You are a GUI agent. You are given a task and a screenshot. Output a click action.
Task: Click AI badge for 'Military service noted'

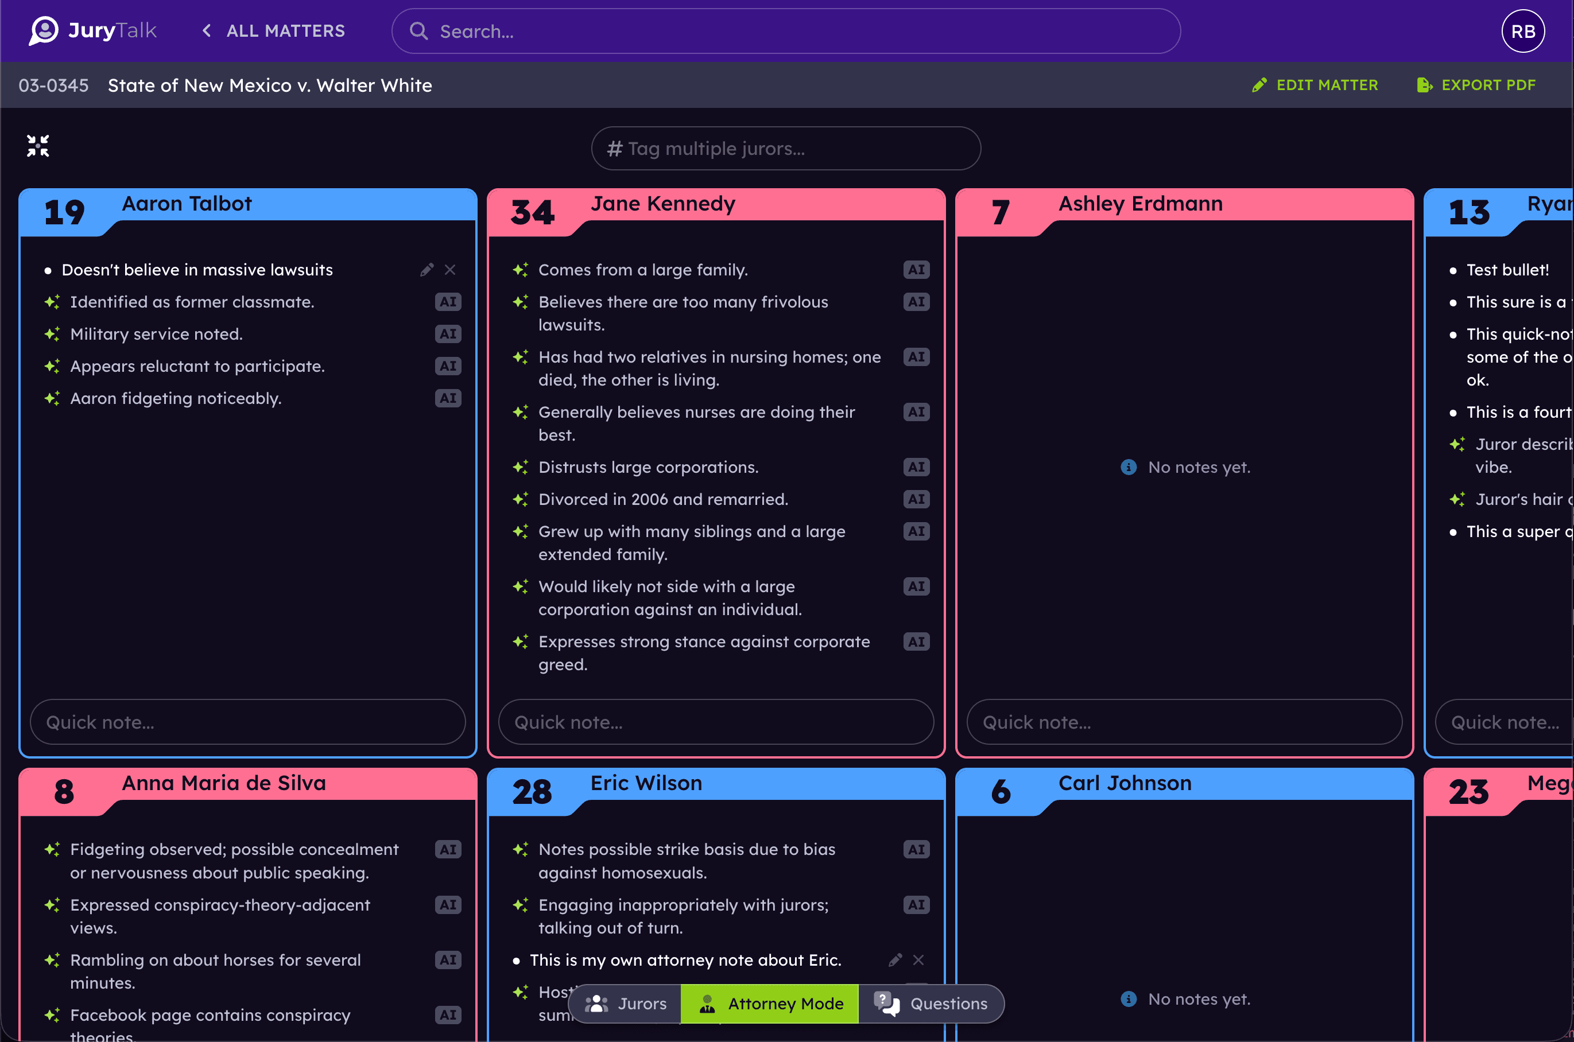[x=448, y=333]
